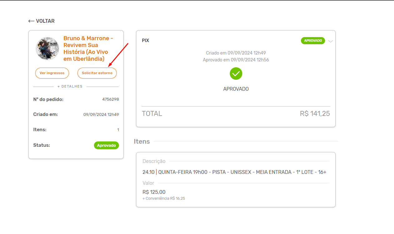
Task: Request refund via Solicitar estorno button
Action: tap(97, 73)
